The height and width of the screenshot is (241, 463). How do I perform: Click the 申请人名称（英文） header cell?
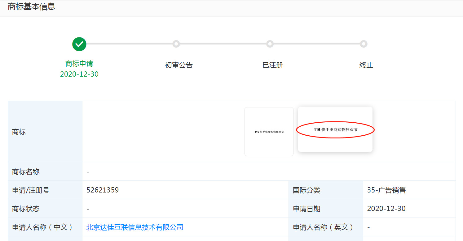(326, 227)
